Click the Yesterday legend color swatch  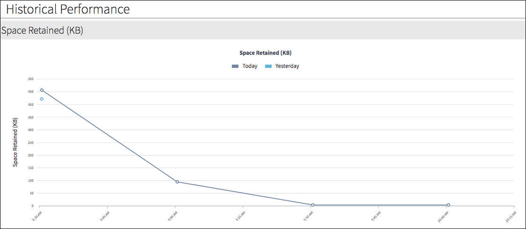pos(268,66)
